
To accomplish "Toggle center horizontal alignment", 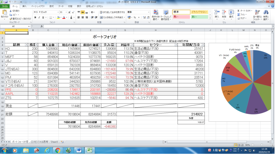I will coord(83,17).
